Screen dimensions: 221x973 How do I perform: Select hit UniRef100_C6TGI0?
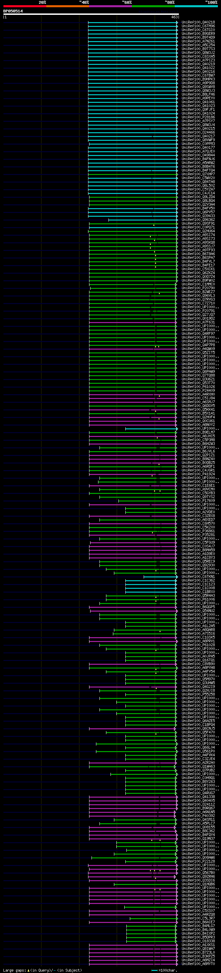coord(198,30)
